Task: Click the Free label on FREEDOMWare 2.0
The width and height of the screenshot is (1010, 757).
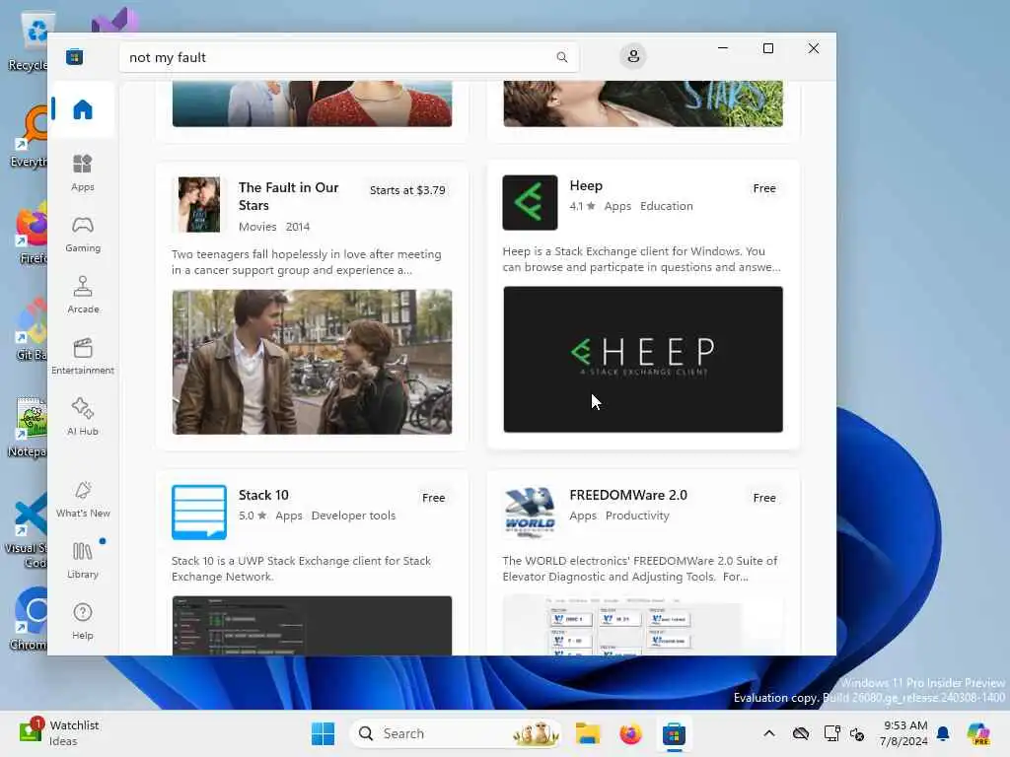Action: 764,498
